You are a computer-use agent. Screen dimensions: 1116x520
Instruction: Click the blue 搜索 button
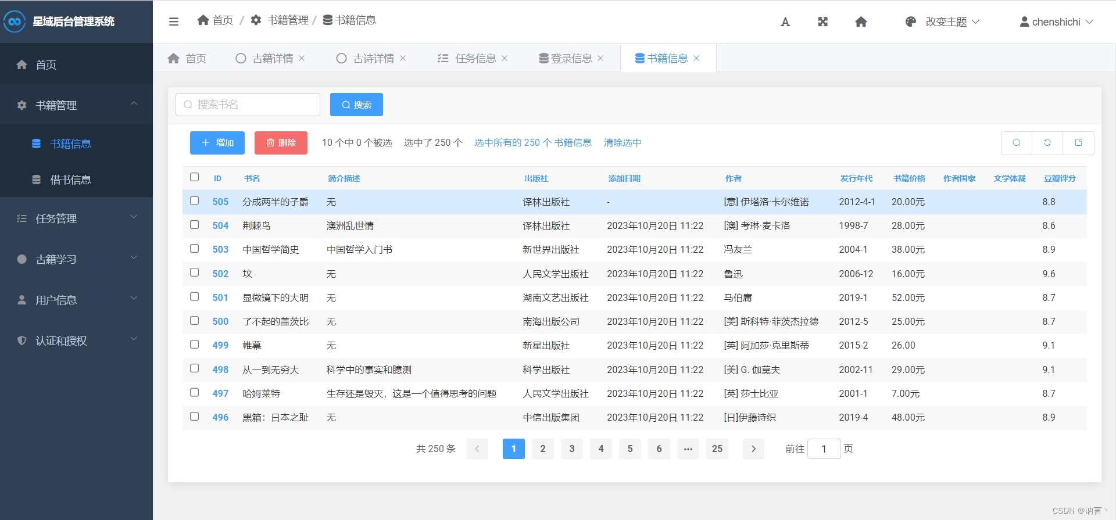tap(356, 105)
